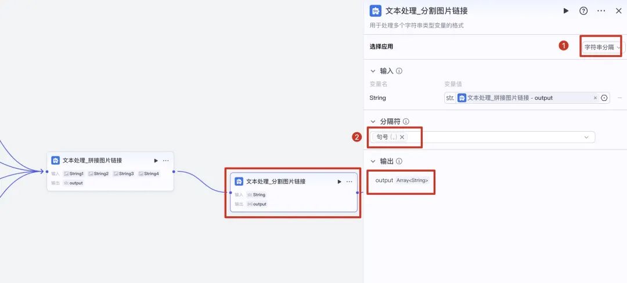Screen dimensions: 627x283
Task: Click the 拼接图片链接 node input port
Action: click(x=47, y=172)
